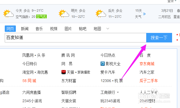The width and height of the screenshot is (180, 108).
Task: Open the 人人二手车 link
Action: (x=149, y=92)
